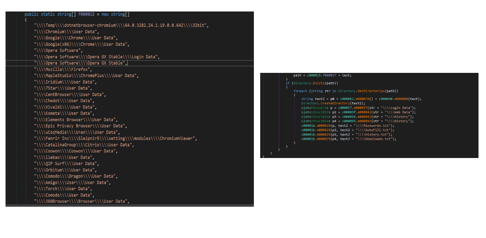
Task: Click the Epic Privacy Browser path string
Action: 80,126
